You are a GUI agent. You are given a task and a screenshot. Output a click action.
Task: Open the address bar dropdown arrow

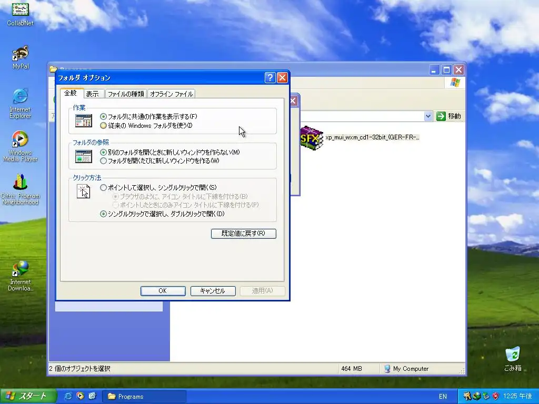428,116
